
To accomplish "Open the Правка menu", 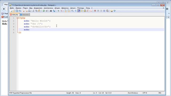I will tap(18, 8).
